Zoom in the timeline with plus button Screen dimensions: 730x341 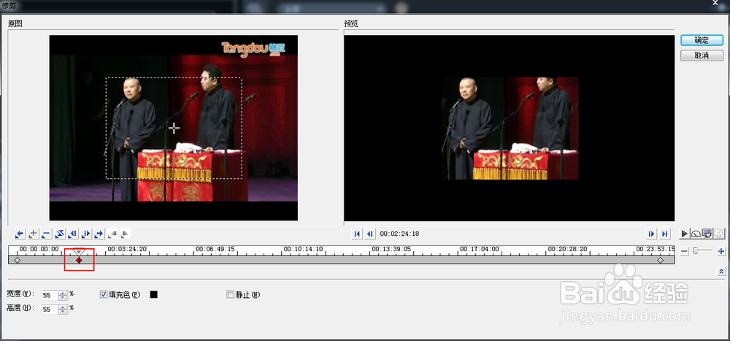click(721, 252)
